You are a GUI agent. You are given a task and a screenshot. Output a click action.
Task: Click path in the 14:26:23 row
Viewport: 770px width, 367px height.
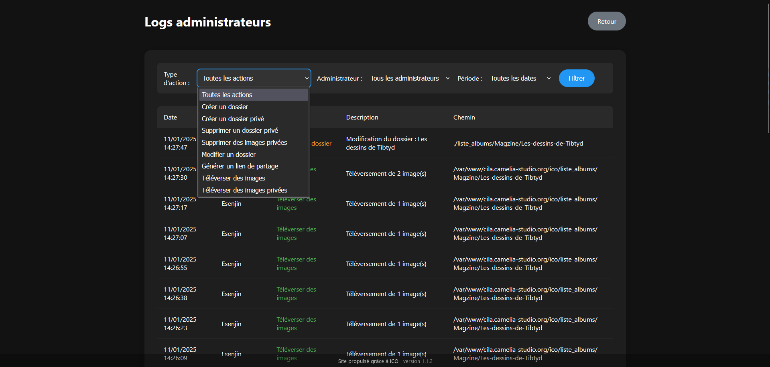coord(525,324)
